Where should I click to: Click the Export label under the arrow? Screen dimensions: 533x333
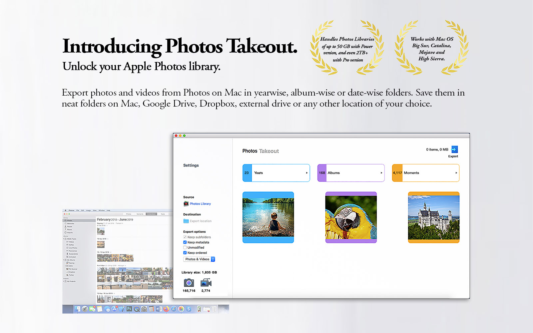click(453, 156)
